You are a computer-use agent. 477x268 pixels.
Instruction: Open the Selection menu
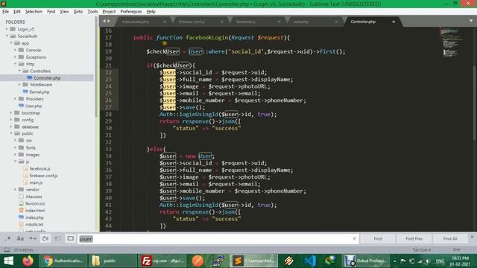pyautogui.click(x=34, y=12)
